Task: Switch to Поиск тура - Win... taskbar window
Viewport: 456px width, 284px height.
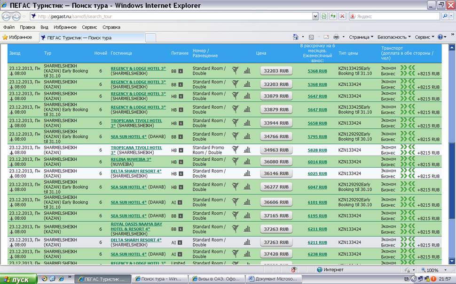Action: [x=159, y=279]
